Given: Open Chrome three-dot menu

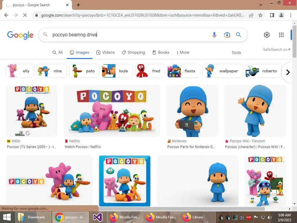Looking at the screenshot, I should 291,15.
